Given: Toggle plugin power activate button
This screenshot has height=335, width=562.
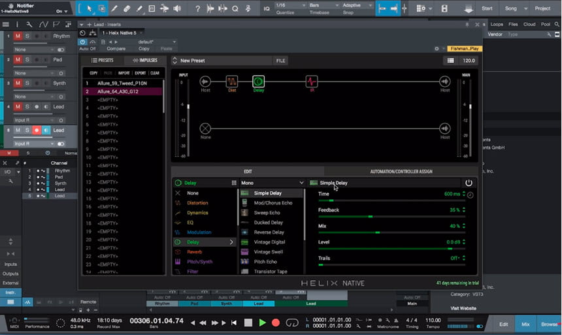Looking at the screenshot, I should (82, 42).
